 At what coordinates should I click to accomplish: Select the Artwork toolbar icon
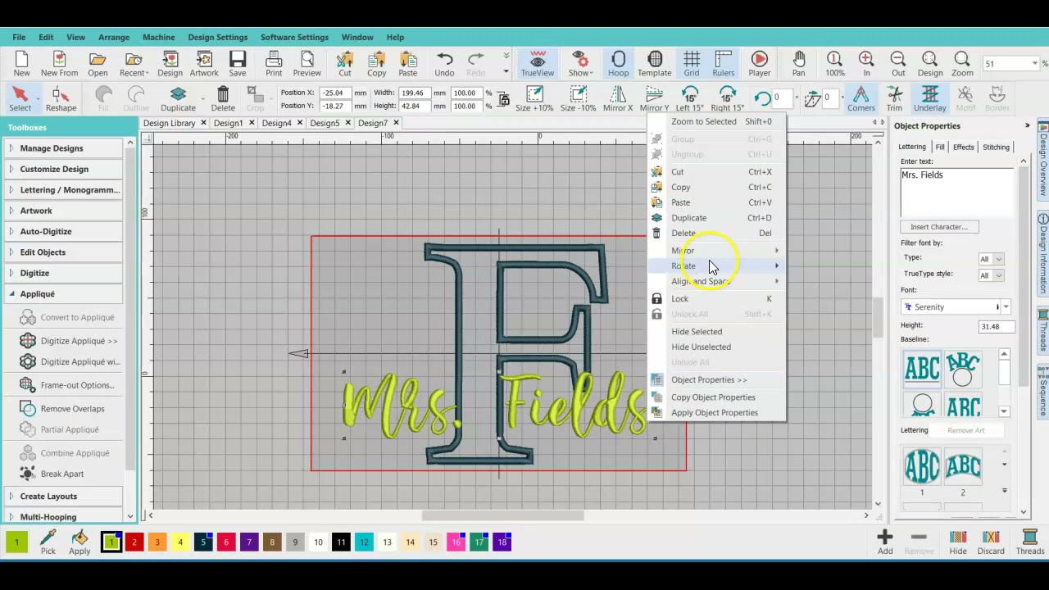pos(204,64)
